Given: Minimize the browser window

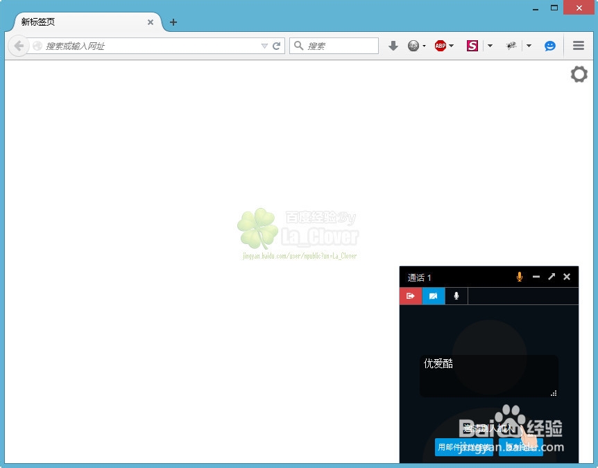Looking at the screenshot, I should [x=536, y=8].
